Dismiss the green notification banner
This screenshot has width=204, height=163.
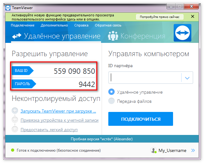click(x=193, y=16)
